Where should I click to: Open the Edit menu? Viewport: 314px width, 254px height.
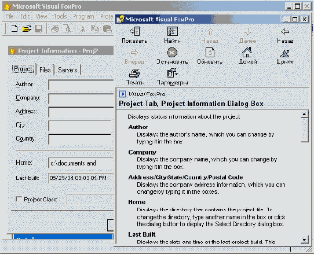(25, 16)
